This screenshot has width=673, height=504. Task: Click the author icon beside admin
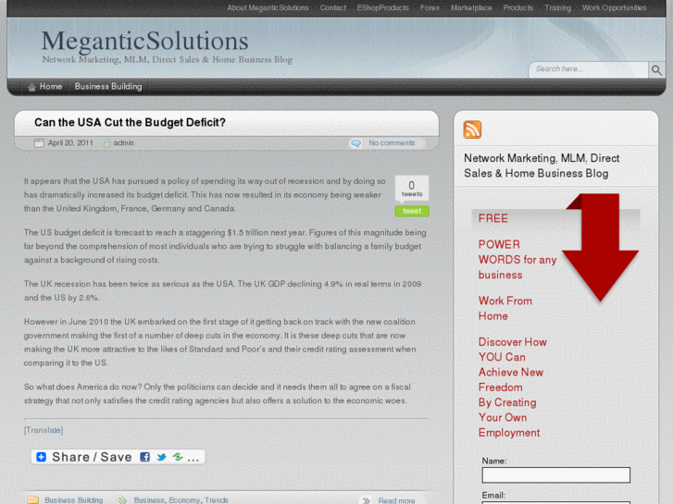(x=106, y=143)
